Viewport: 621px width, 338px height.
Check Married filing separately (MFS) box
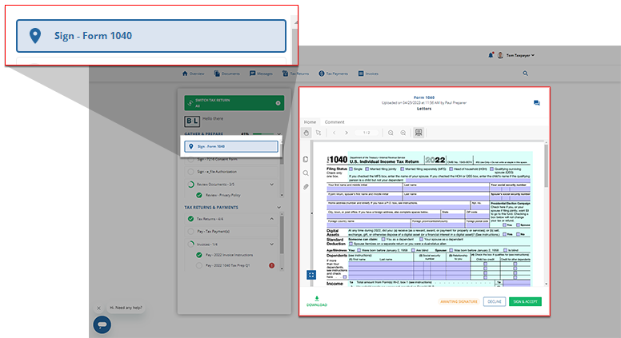tap(403, 169)
